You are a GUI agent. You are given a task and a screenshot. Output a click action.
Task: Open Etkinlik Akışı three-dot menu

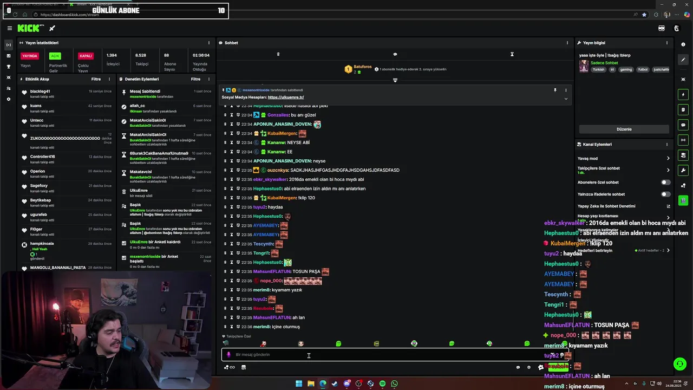[x=109, y=79]
